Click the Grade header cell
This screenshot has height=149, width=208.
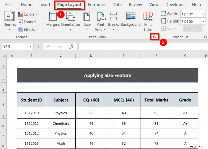pos(185,100)
